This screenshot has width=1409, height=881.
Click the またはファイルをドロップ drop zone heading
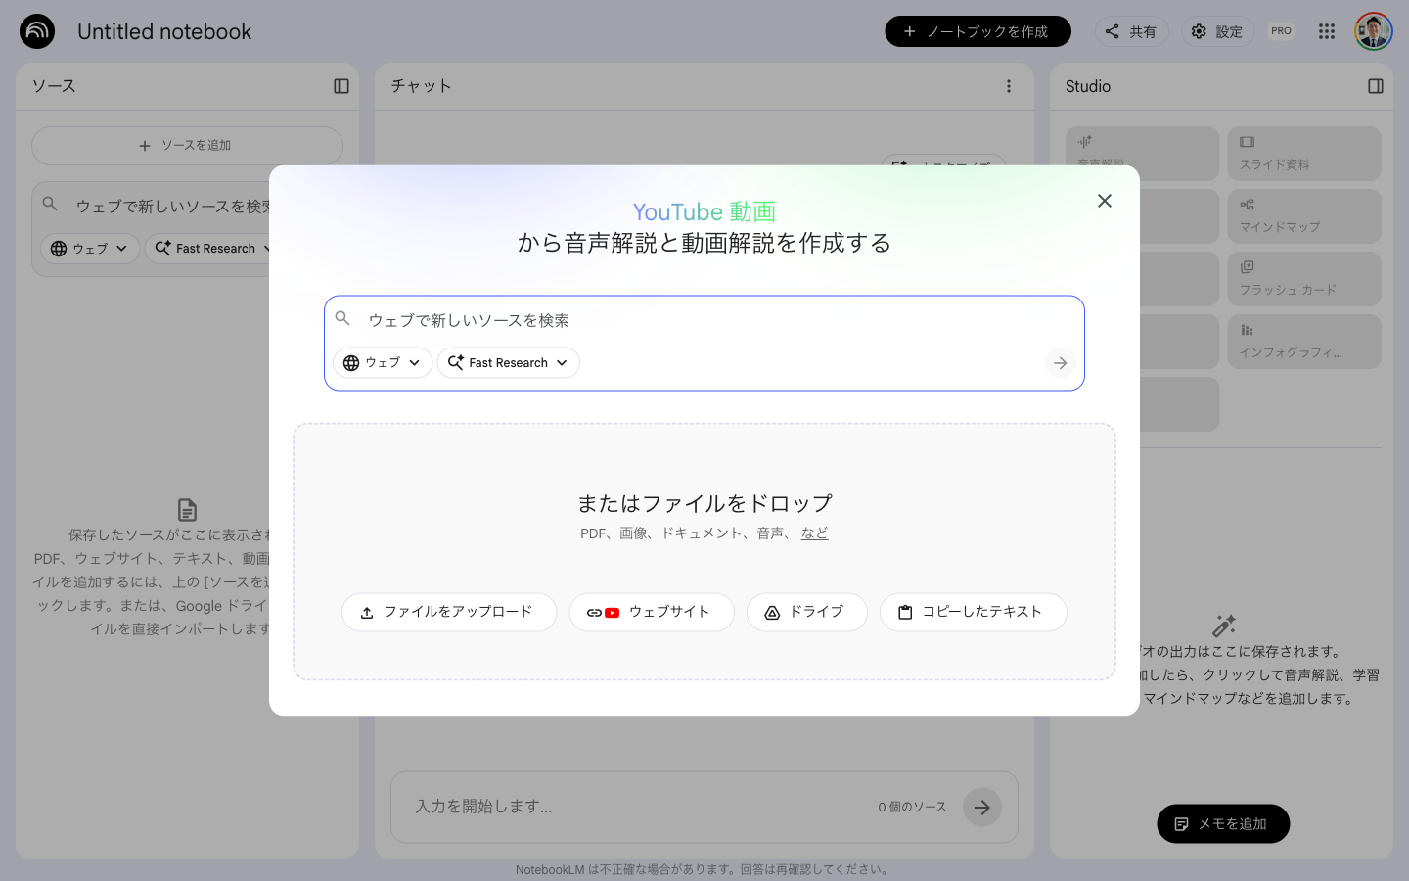pyautogui.click(x=704, y=503)
